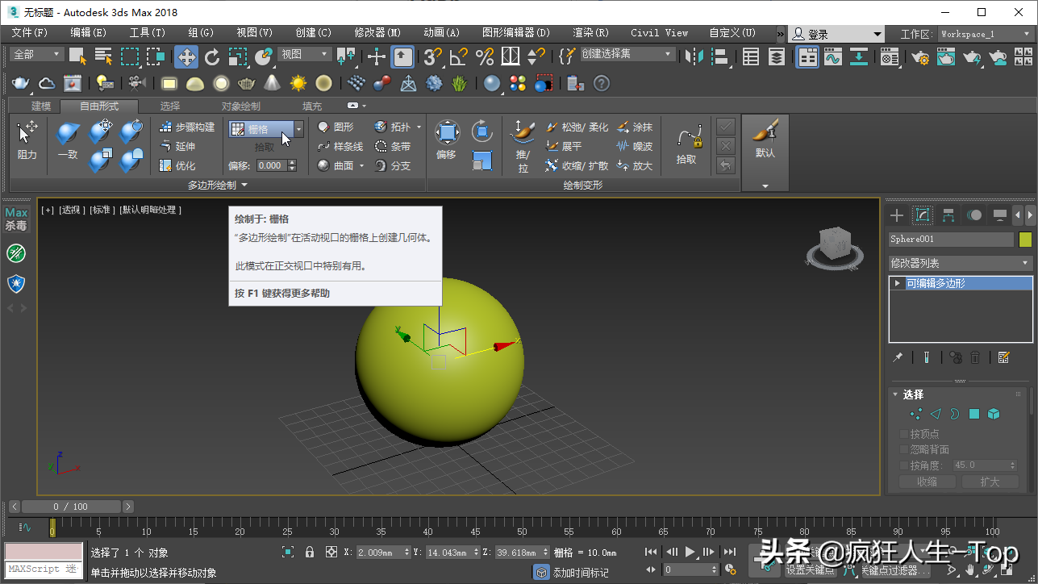
Task: Open the Workspace_1 dropdown
Action: click(x=985, y=34)
